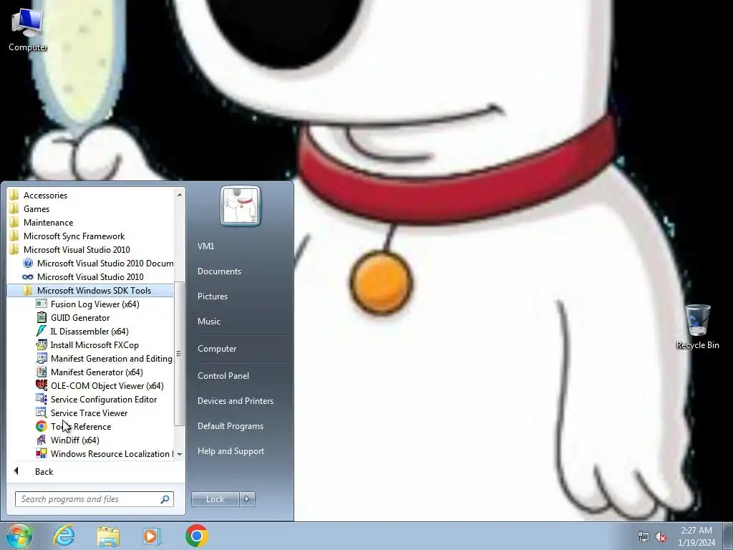Click Install Microsoft FXCop icon
The height and width of the screenshot is (550, 733).
(41, 345)
